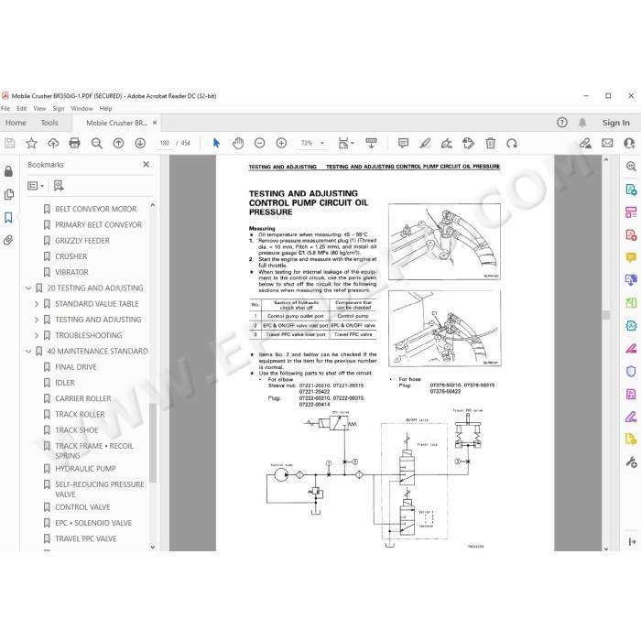The height and width of the screenshot is (641, 641).
Task: Click the document vertical scrollbar thumb
Action: 606,314
